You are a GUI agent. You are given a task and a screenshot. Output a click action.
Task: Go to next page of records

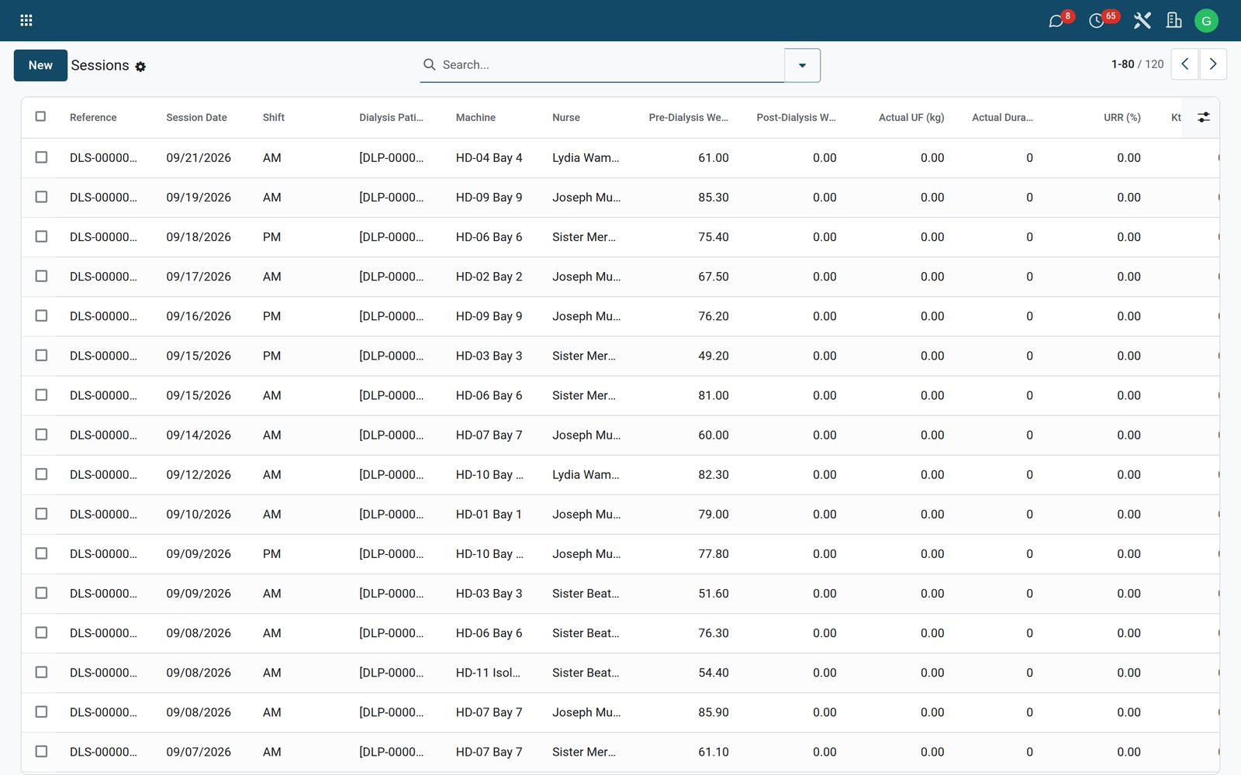[x=1213, y=64]
